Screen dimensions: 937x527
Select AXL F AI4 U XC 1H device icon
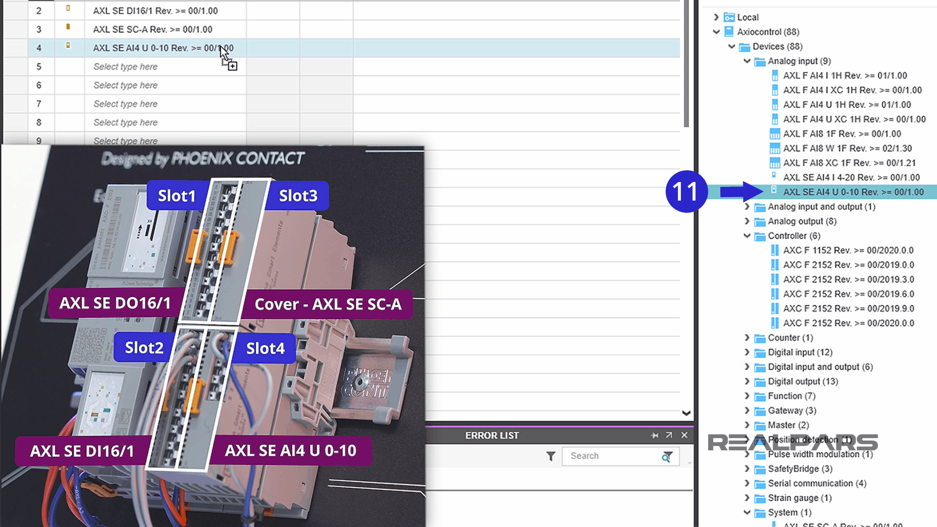coord(774,119)
